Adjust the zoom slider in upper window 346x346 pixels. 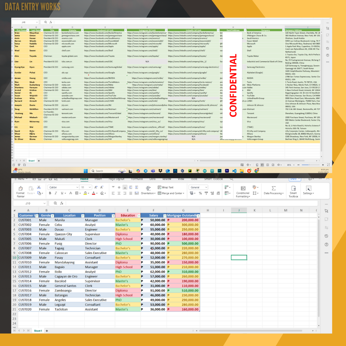click(x=310, y=165)
